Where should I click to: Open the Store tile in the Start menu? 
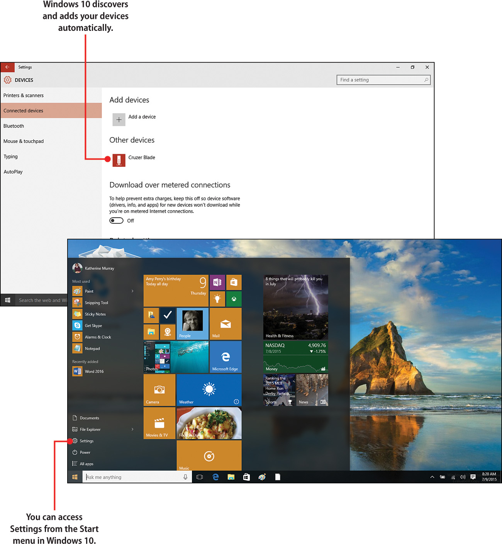[x=234, y=282]
